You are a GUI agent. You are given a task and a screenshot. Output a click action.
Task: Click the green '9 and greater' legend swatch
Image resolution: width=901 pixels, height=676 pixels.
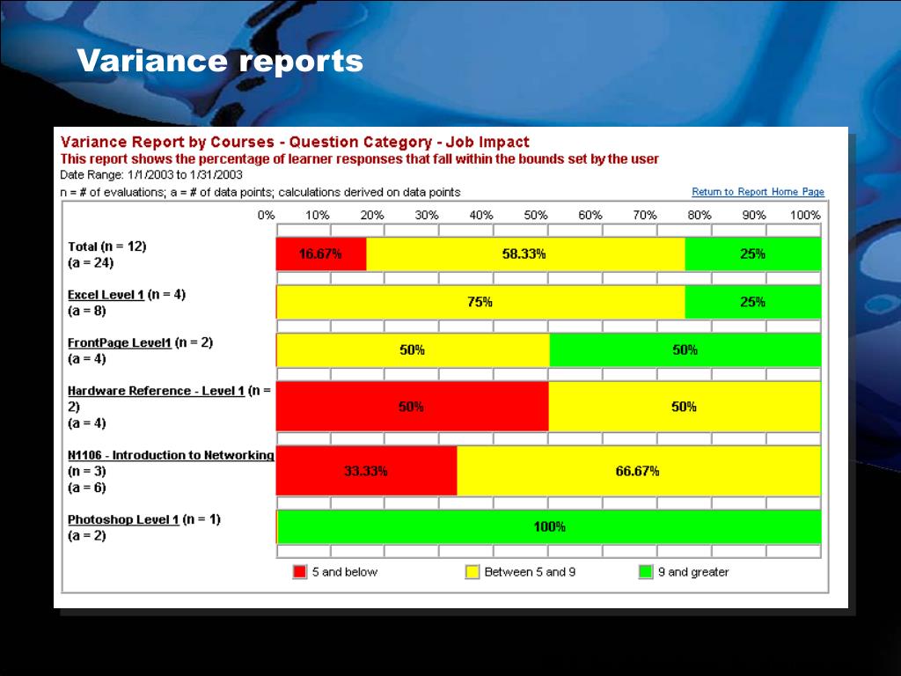click(x=646, y=572)
